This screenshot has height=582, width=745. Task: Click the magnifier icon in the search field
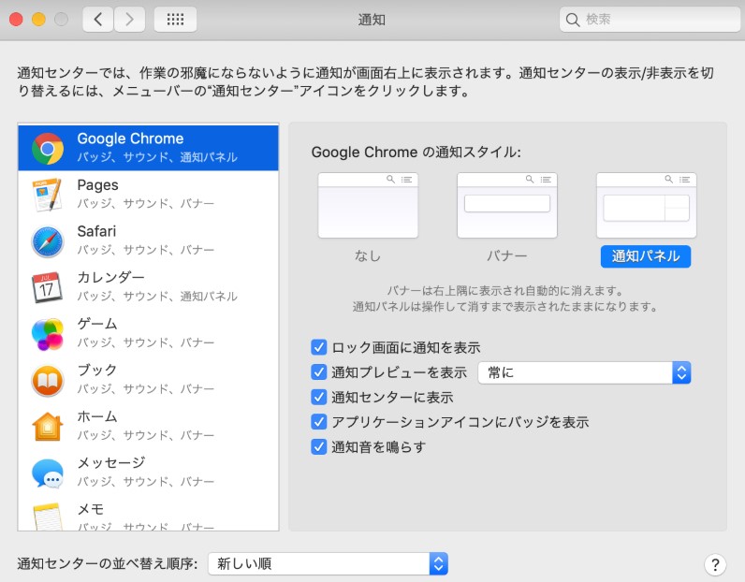point(573,20)
